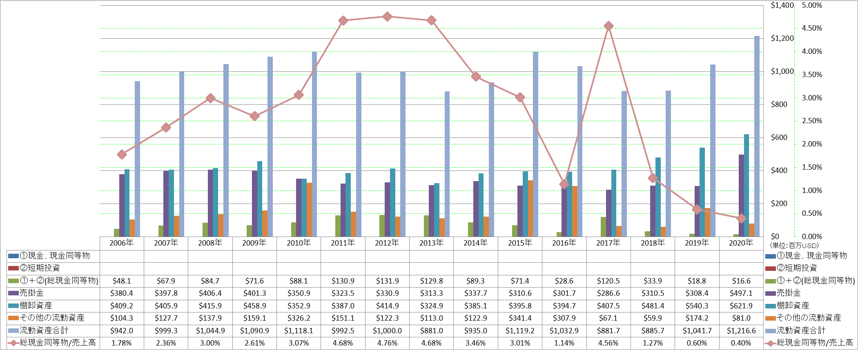
Task: Click the cell value $326.2
Action: coord(299,318)
